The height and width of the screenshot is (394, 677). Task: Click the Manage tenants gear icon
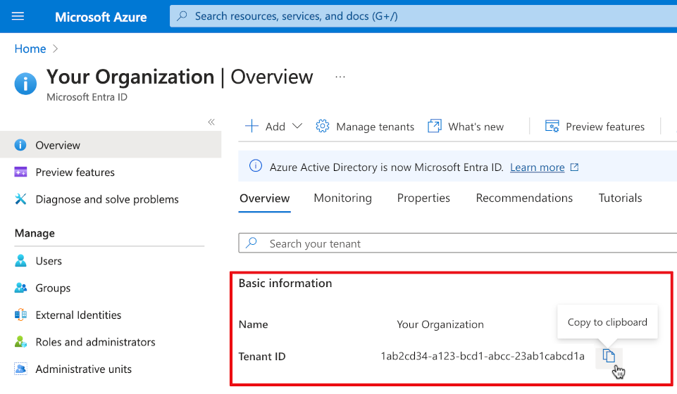pyautogui.click(x=323, y=126)
